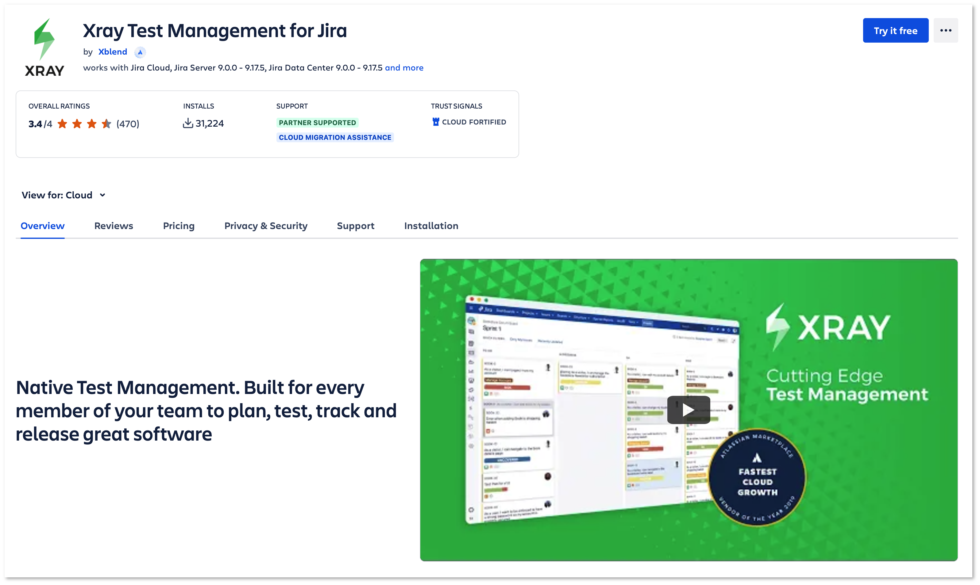980x585 pixels.
Task: Click the (470) review count
Action: (x=128, y=124)
